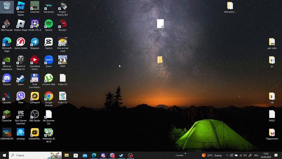Image resolution: width=282 pixels, height=159 pixels.
Task: Show hidden system tray icons
Action: point(227,155)
